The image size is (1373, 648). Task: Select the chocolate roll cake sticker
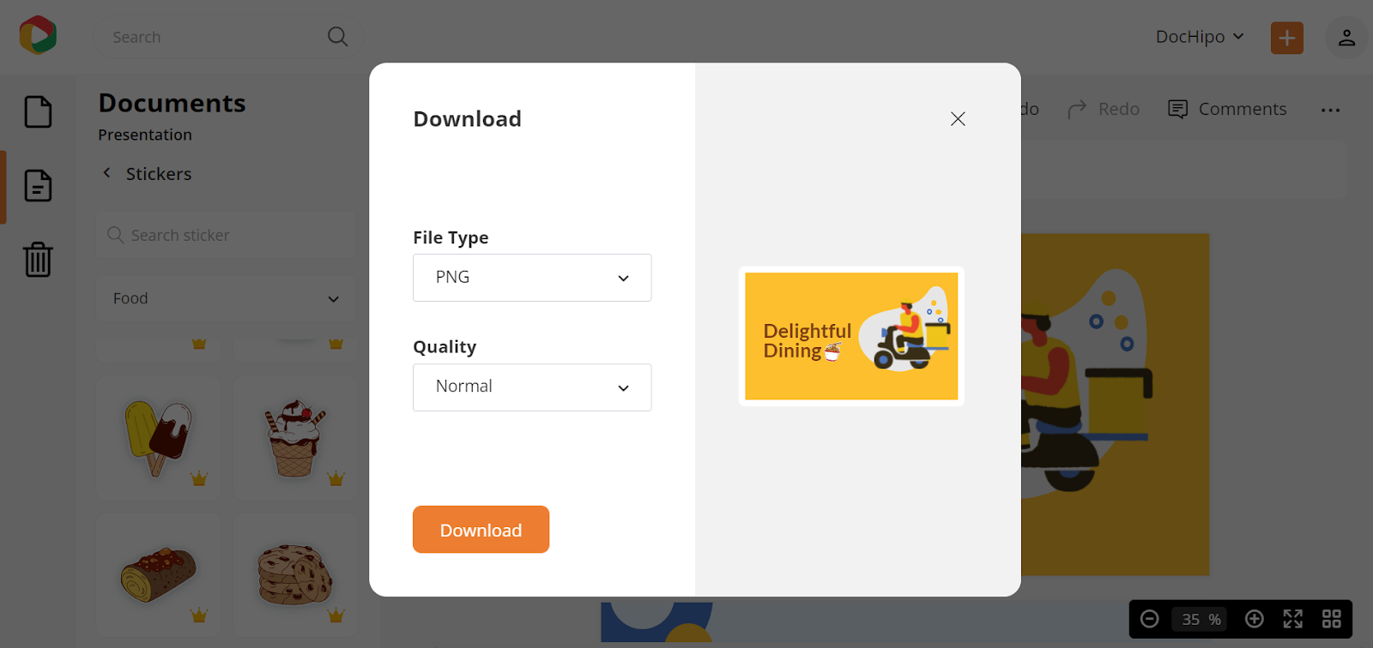pyautogui.click(x=159, y=574)
